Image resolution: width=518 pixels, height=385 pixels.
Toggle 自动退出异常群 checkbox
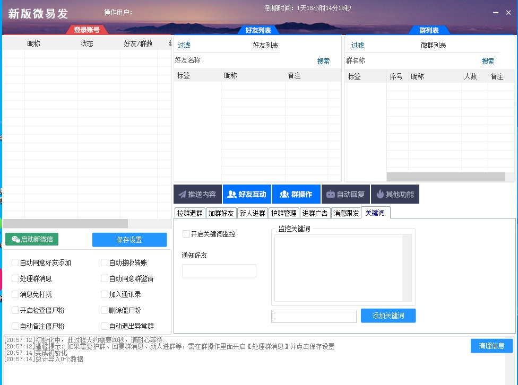[x=105, y=326]
